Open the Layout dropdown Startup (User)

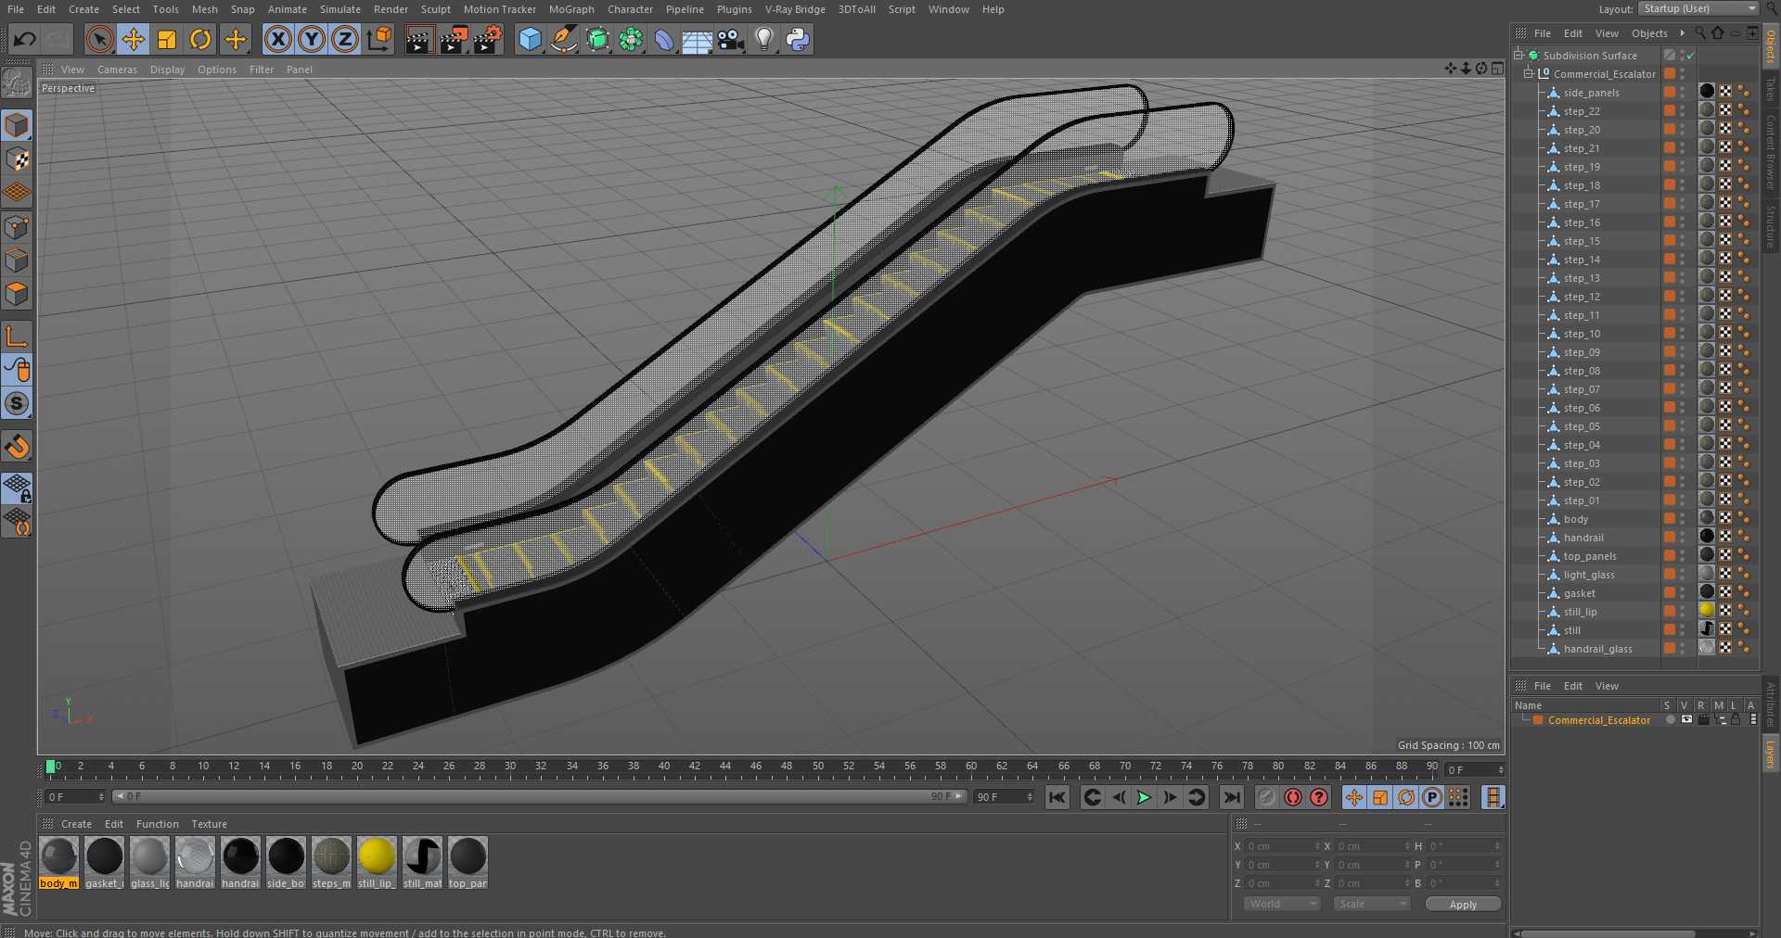[1698, 8]
